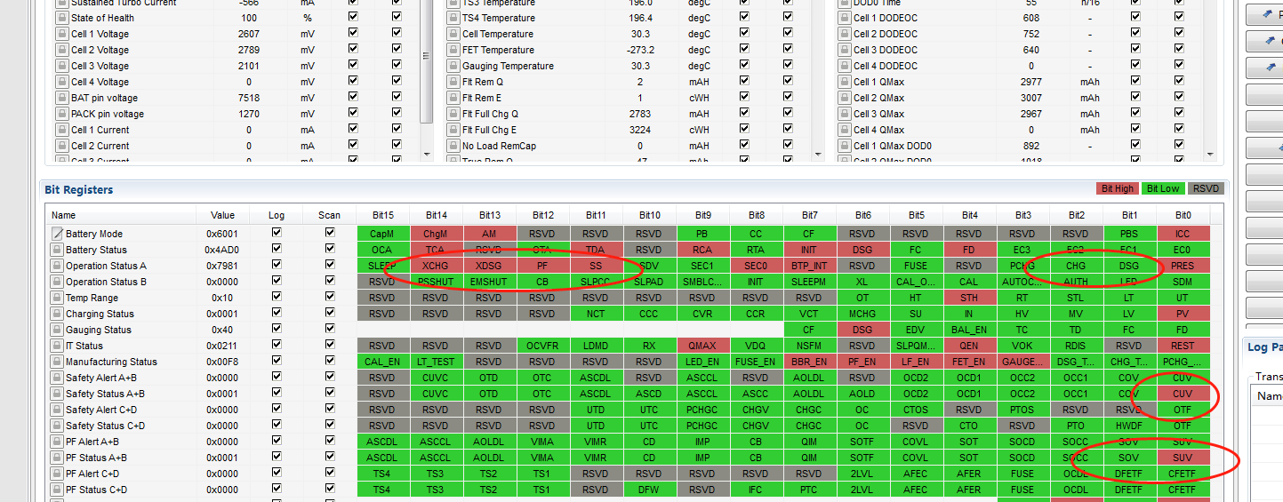This screenshot has width=1283, height=502.
Task: Toggle the Scan checkbox for PF Status A+B
Action: pyautogui.click(x=330, y=457)
